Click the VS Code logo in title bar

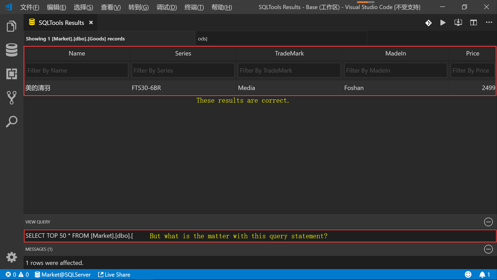[x=8, y=7]
